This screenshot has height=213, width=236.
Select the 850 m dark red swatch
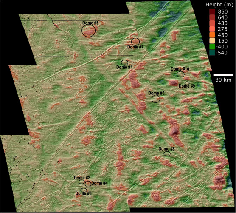pyautogui.click(x=212, y=11)
